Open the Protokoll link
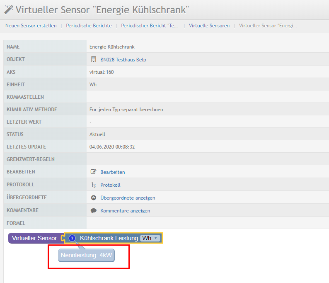This screenshot has width=329, height=283. point(110,185)
